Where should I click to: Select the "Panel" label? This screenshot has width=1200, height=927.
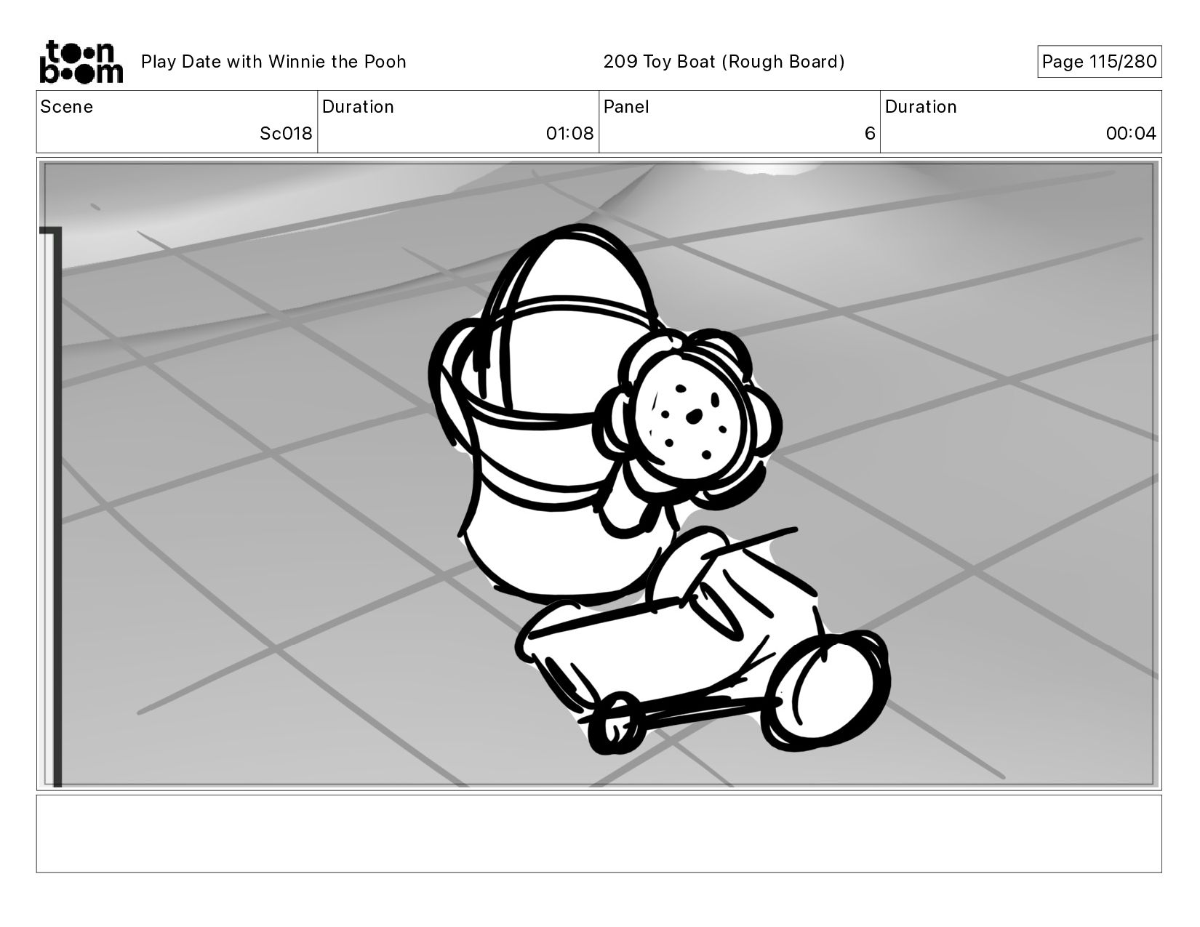[626, 107]
